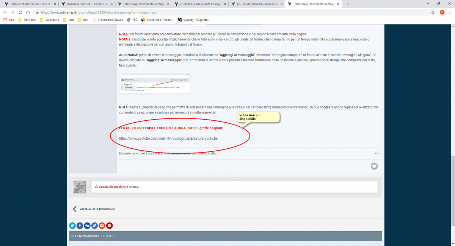
Task: Open the Prenotazioni Escape bookmark
Action: point(108,20)
